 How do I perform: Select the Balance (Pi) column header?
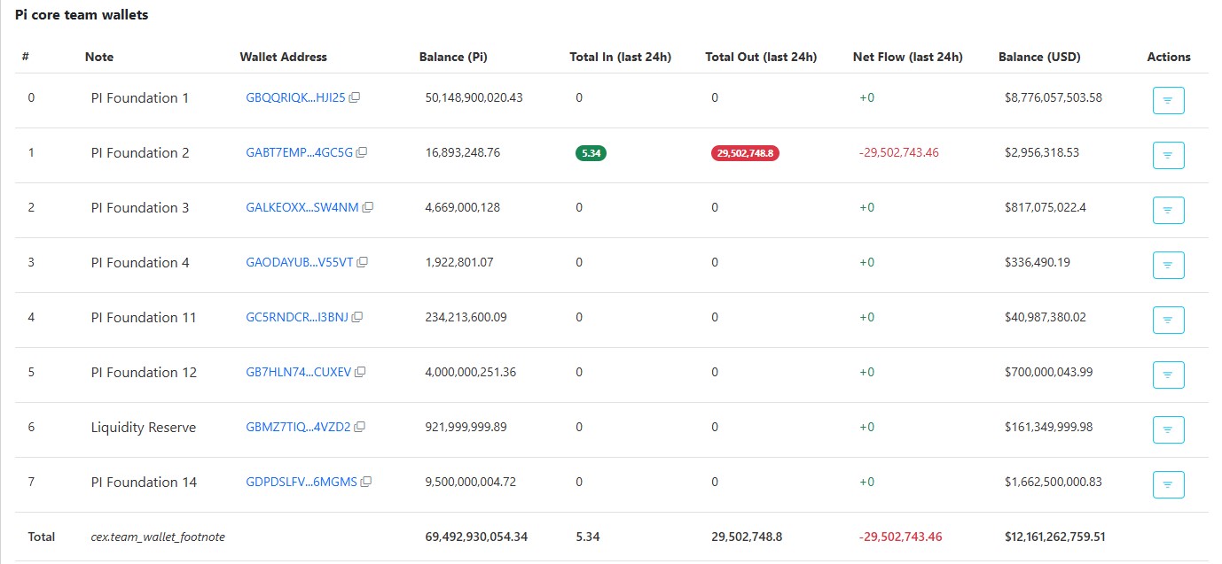point(454,57)
